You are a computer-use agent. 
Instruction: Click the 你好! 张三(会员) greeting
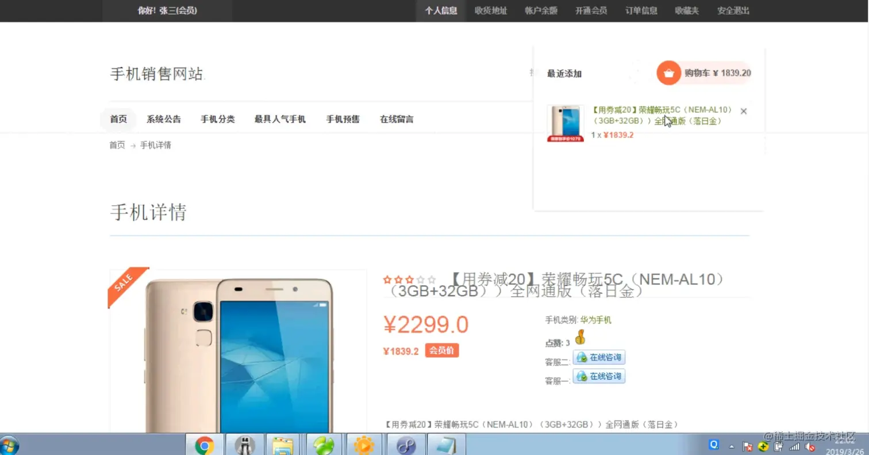pyautogui.click(x=167, y=10)
